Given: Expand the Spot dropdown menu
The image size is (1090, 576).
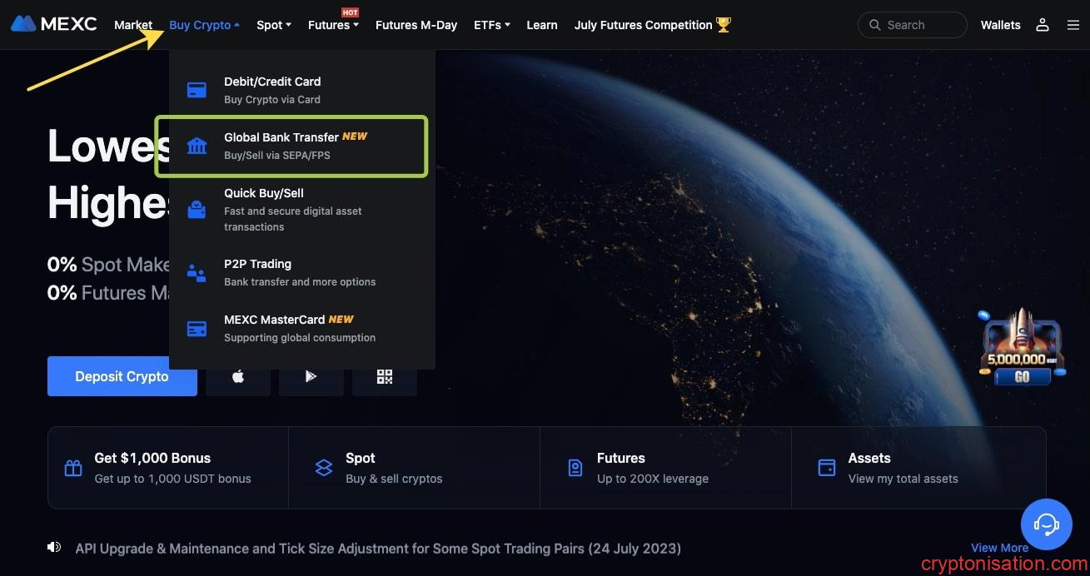Looking at the screenshot, I should pyautogui.click(x=273, y=25).
